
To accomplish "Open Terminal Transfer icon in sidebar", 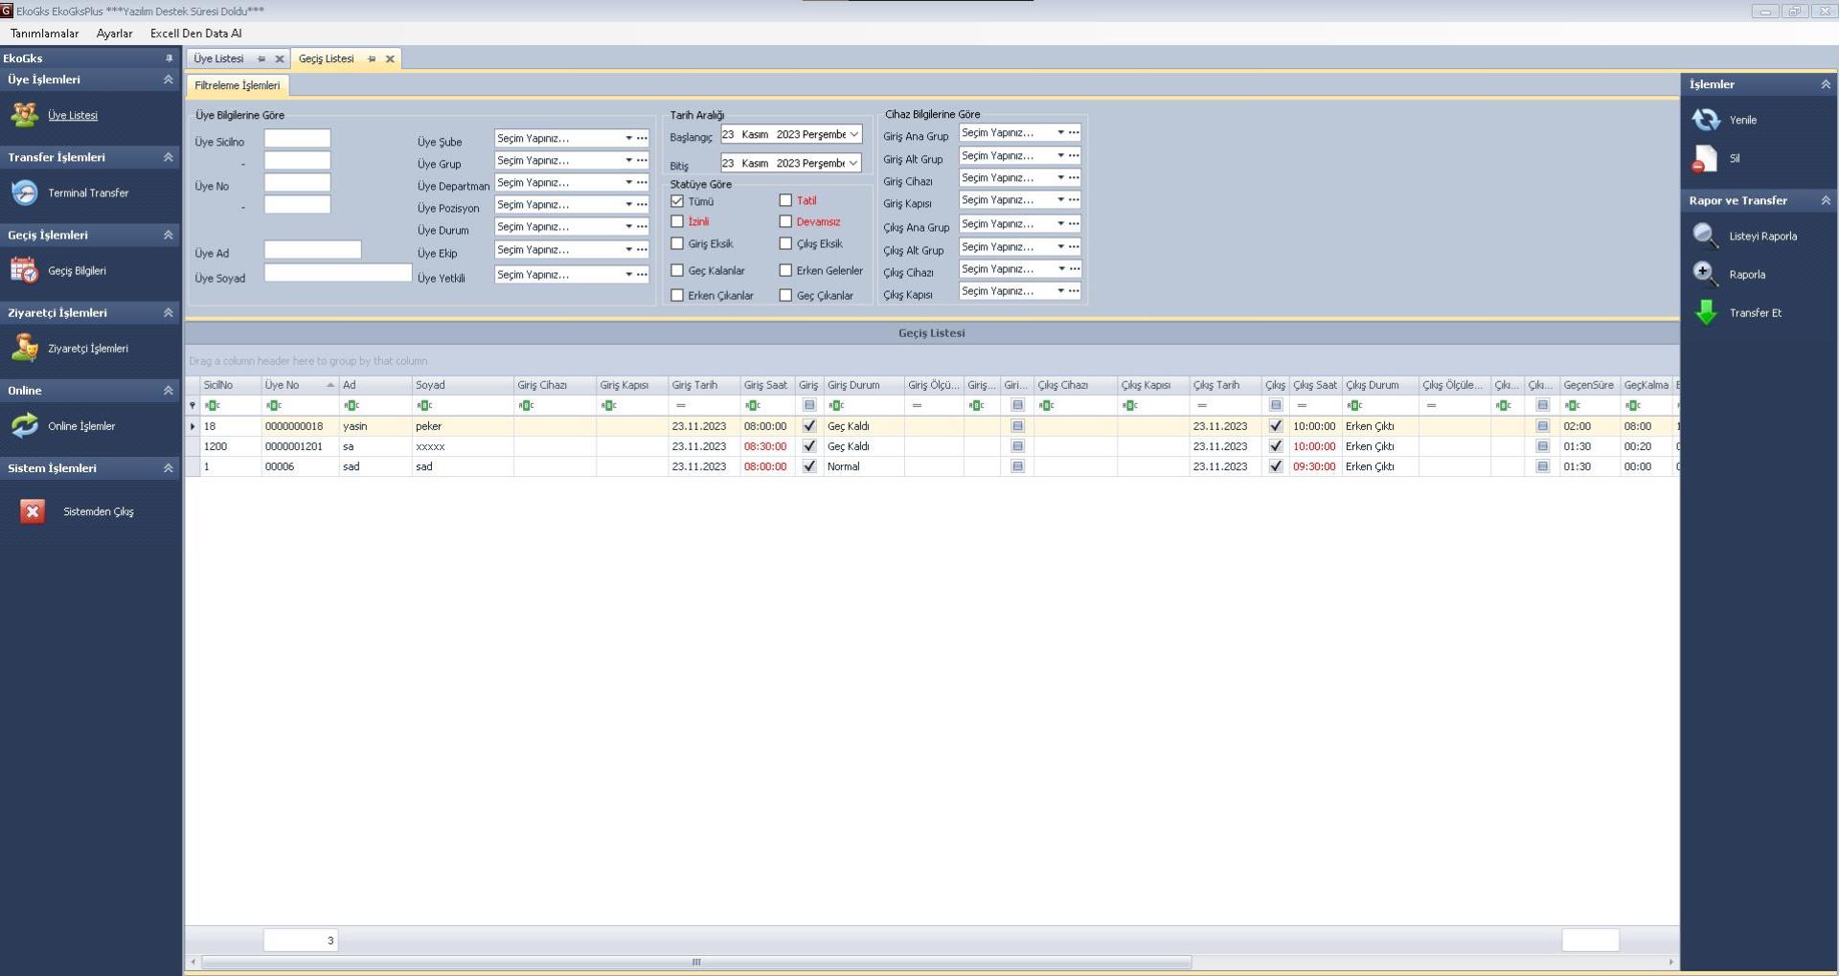I will (x=24, y=193).
